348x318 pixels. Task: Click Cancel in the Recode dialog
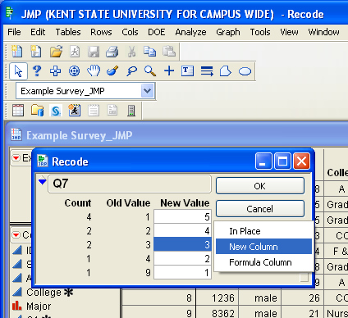(x=260, y=209)
